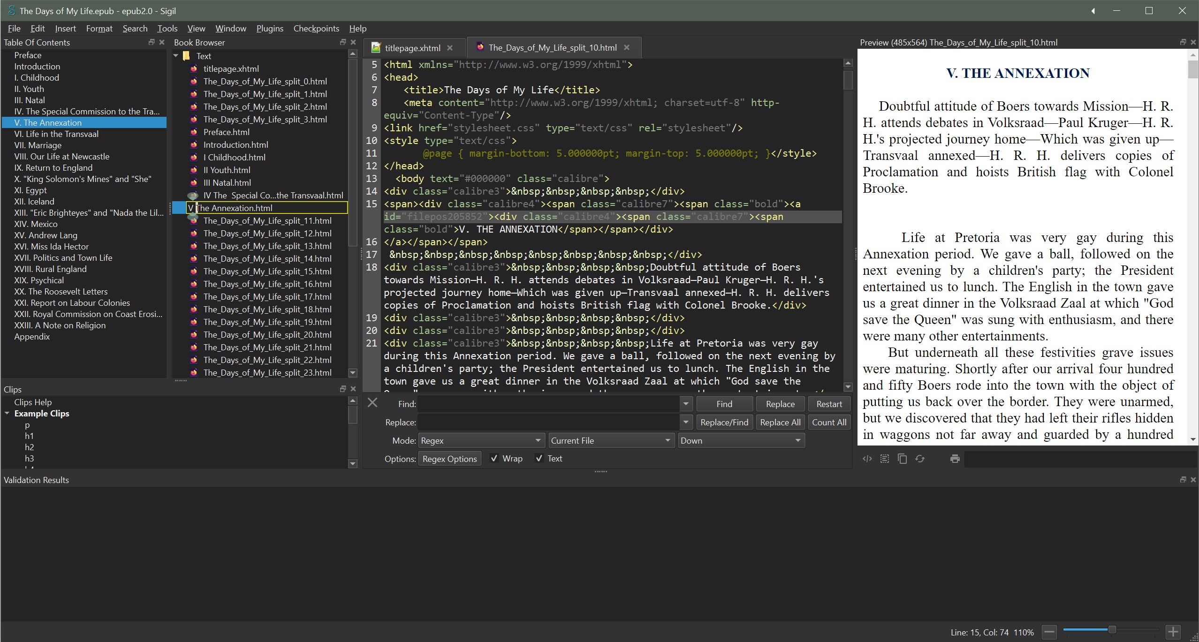Switch to the titlepage.xhtml tab
1199x642 pixels.
click(412, 48)
